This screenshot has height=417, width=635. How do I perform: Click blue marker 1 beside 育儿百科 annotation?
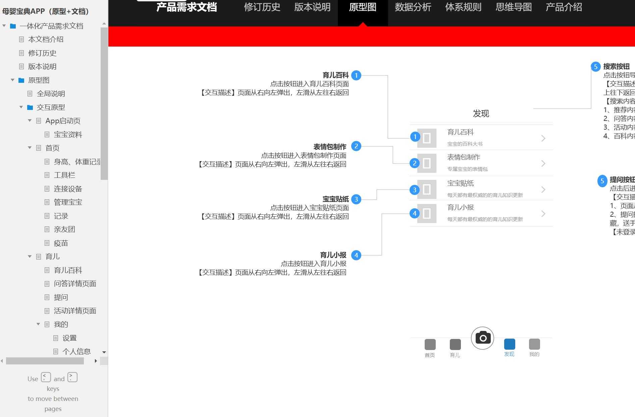pyautogui.click(x=356, y=75)
